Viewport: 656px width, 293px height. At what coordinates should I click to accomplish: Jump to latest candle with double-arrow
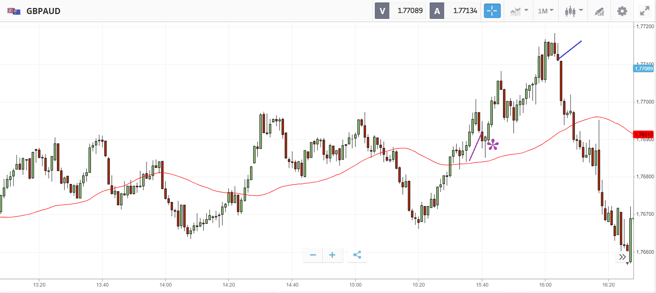pos(622,257)
